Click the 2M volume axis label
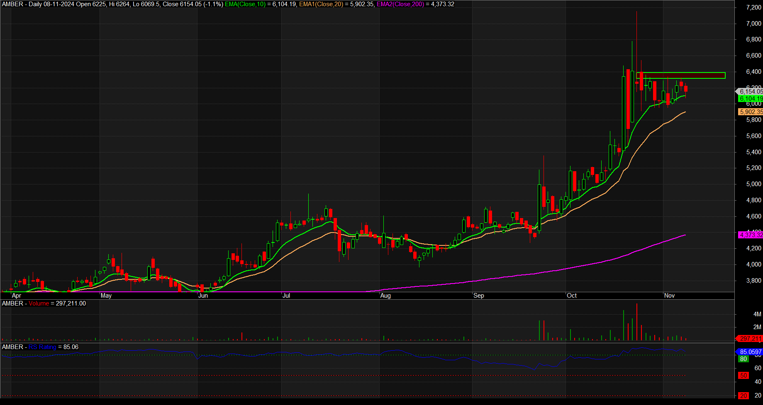 [x=757, y=327]
